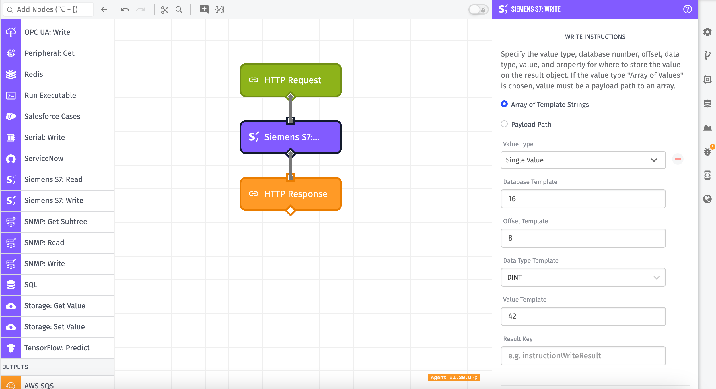Screen dimensions: 716x389
Task: Click the Redis node icon
Action: [x=11, y=74]
